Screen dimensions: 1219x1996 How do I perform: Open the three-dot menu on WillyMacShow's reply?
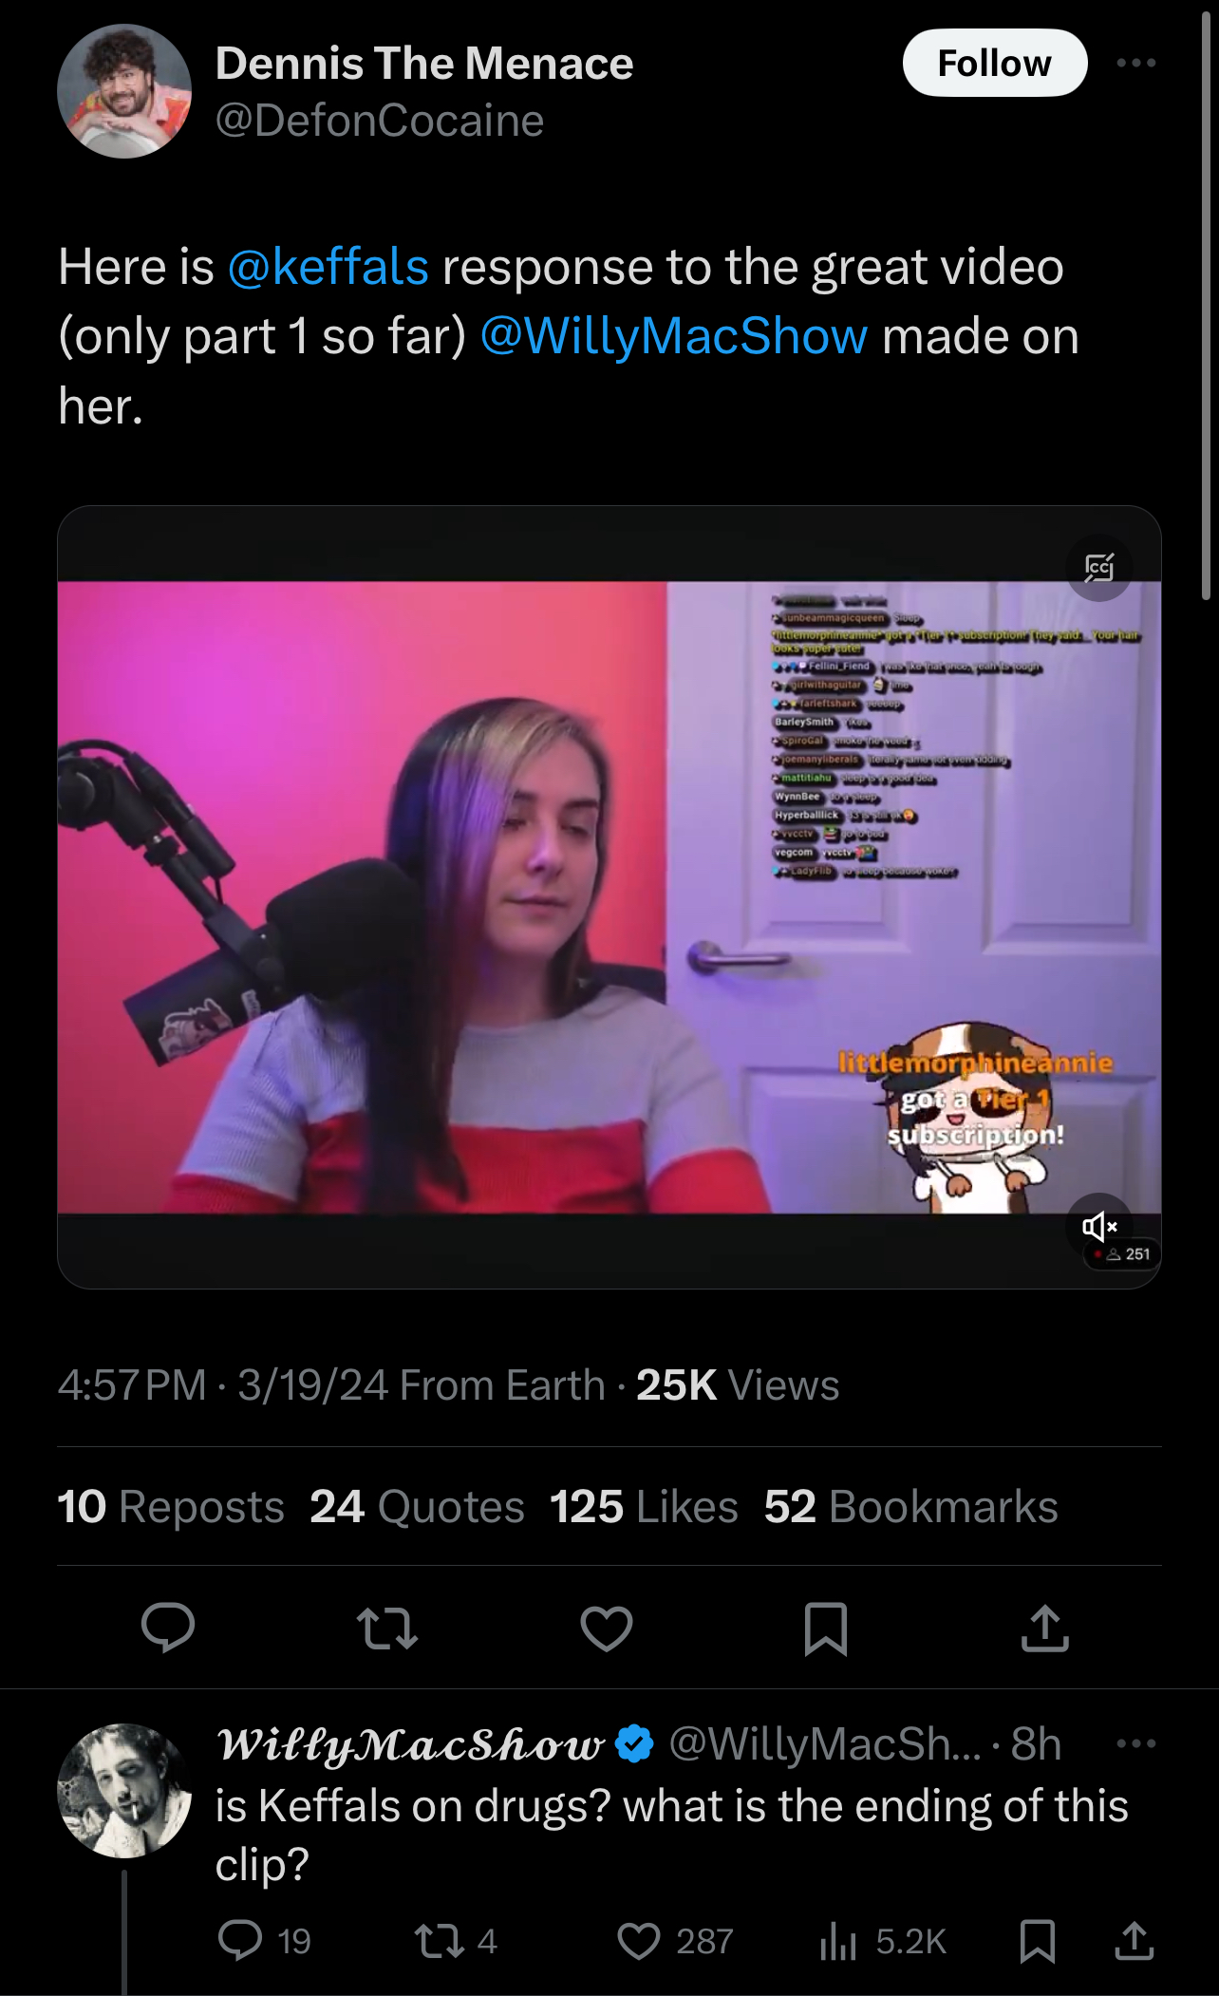1136,1742
